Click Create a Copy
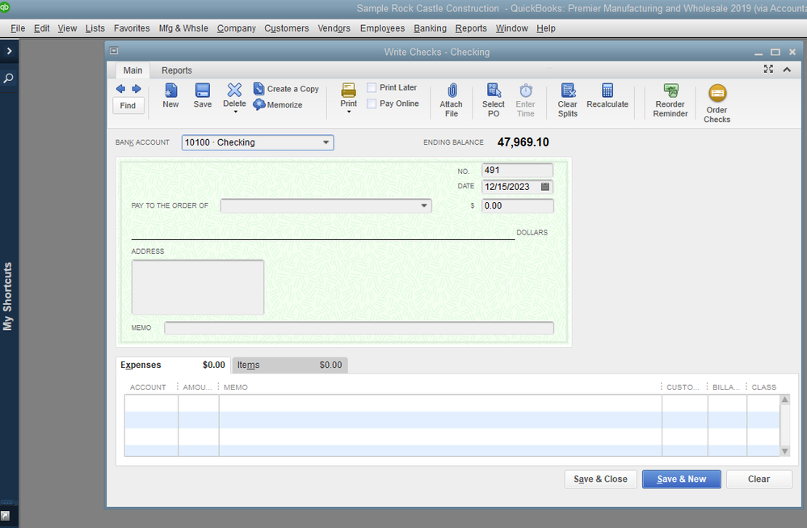 286,89
